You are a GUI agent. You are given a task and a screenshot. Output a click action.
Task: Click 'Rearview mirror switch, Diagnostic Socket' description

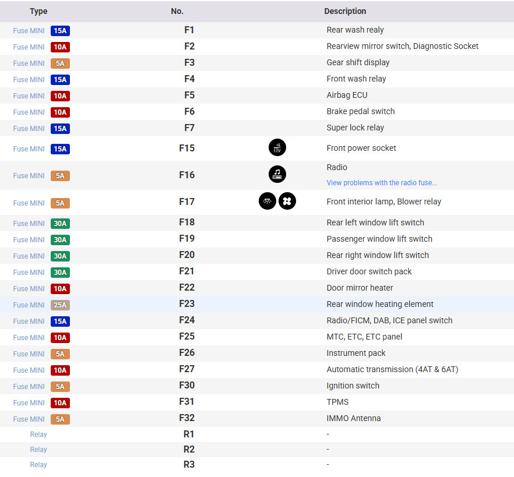pyautogui.click(x=402, y=46)
